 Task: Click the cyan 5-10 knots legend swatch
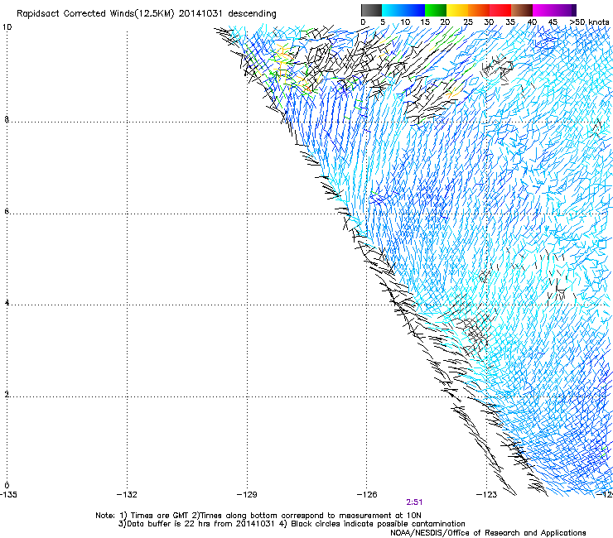click(x=393, y=10)
